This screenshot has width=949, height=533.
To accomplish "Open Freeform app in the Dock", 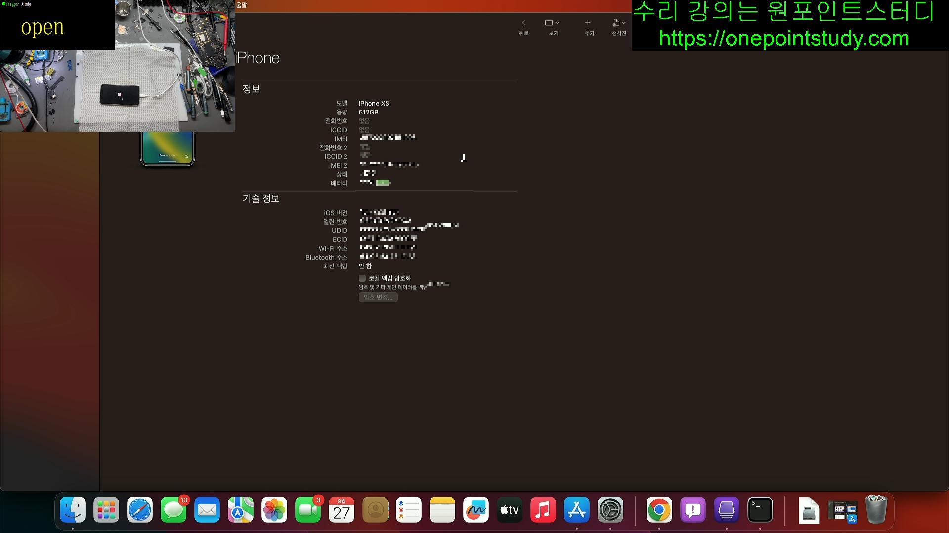I will tap(475, 510).
